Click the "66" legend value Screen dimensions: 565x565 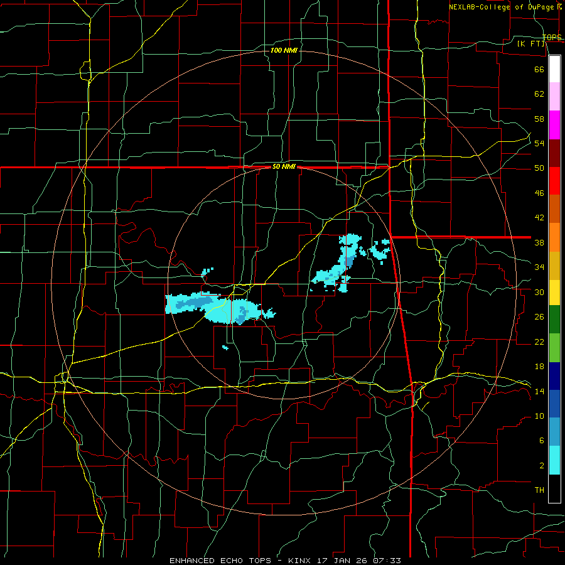[539, 69]
